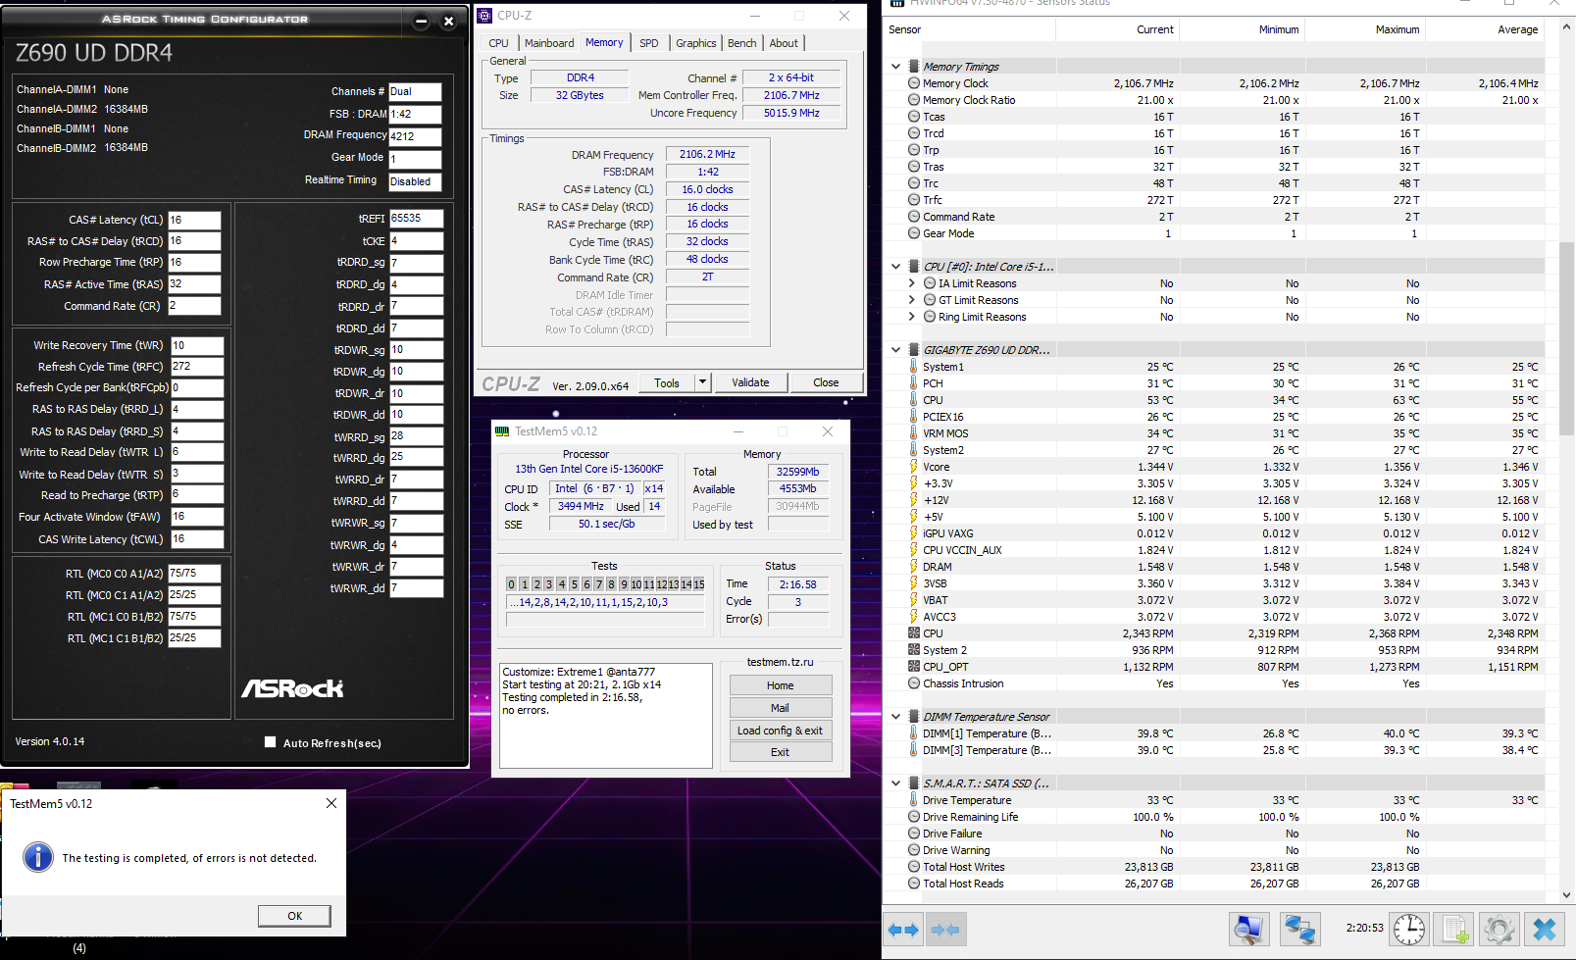Click the HWiNFO vertical scrollbar thumb
The width and height of the screenshot is (1576, 960).
coord(1566,338)
